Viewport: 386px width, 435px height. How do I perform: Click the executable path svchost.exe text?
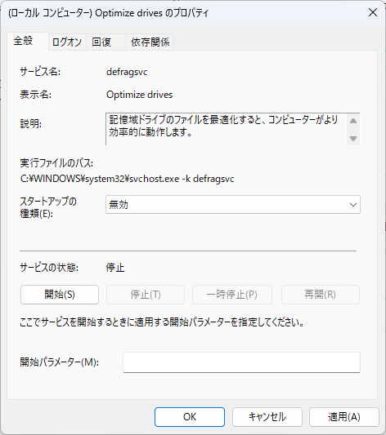[x=127, y=179]
